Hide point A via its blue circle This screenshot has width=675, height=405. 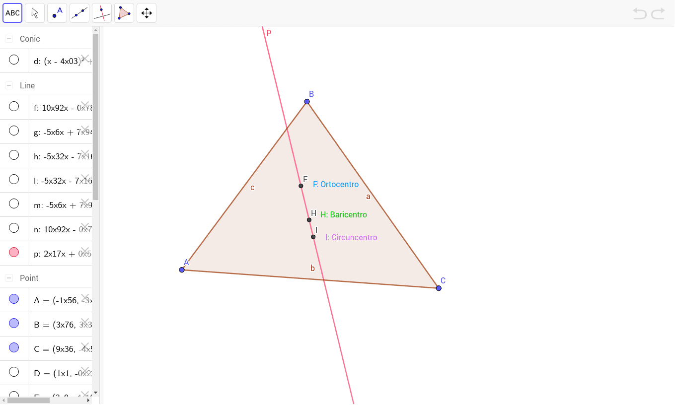[x=14, y=299]
